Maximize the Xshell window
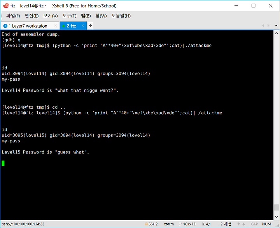This screenshot has height=228, width=280. pos(254,6)
